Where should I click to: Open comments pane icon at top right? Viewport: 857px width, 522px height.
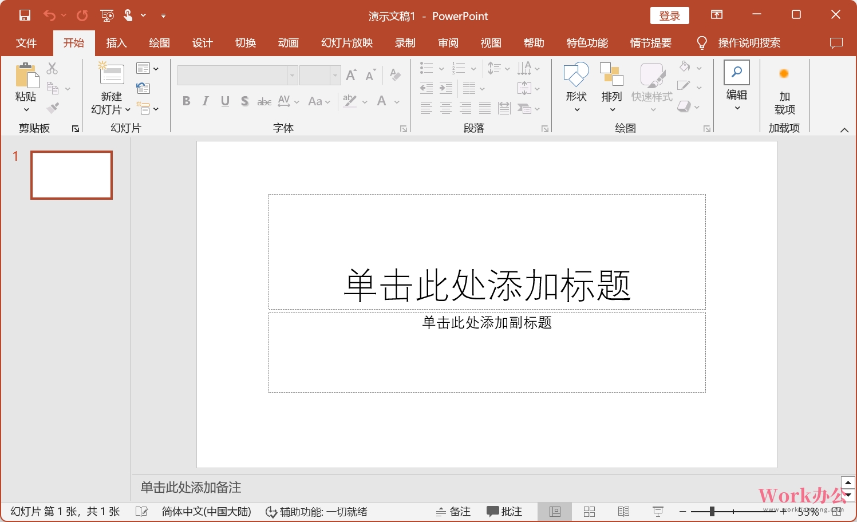pos(836,43)
